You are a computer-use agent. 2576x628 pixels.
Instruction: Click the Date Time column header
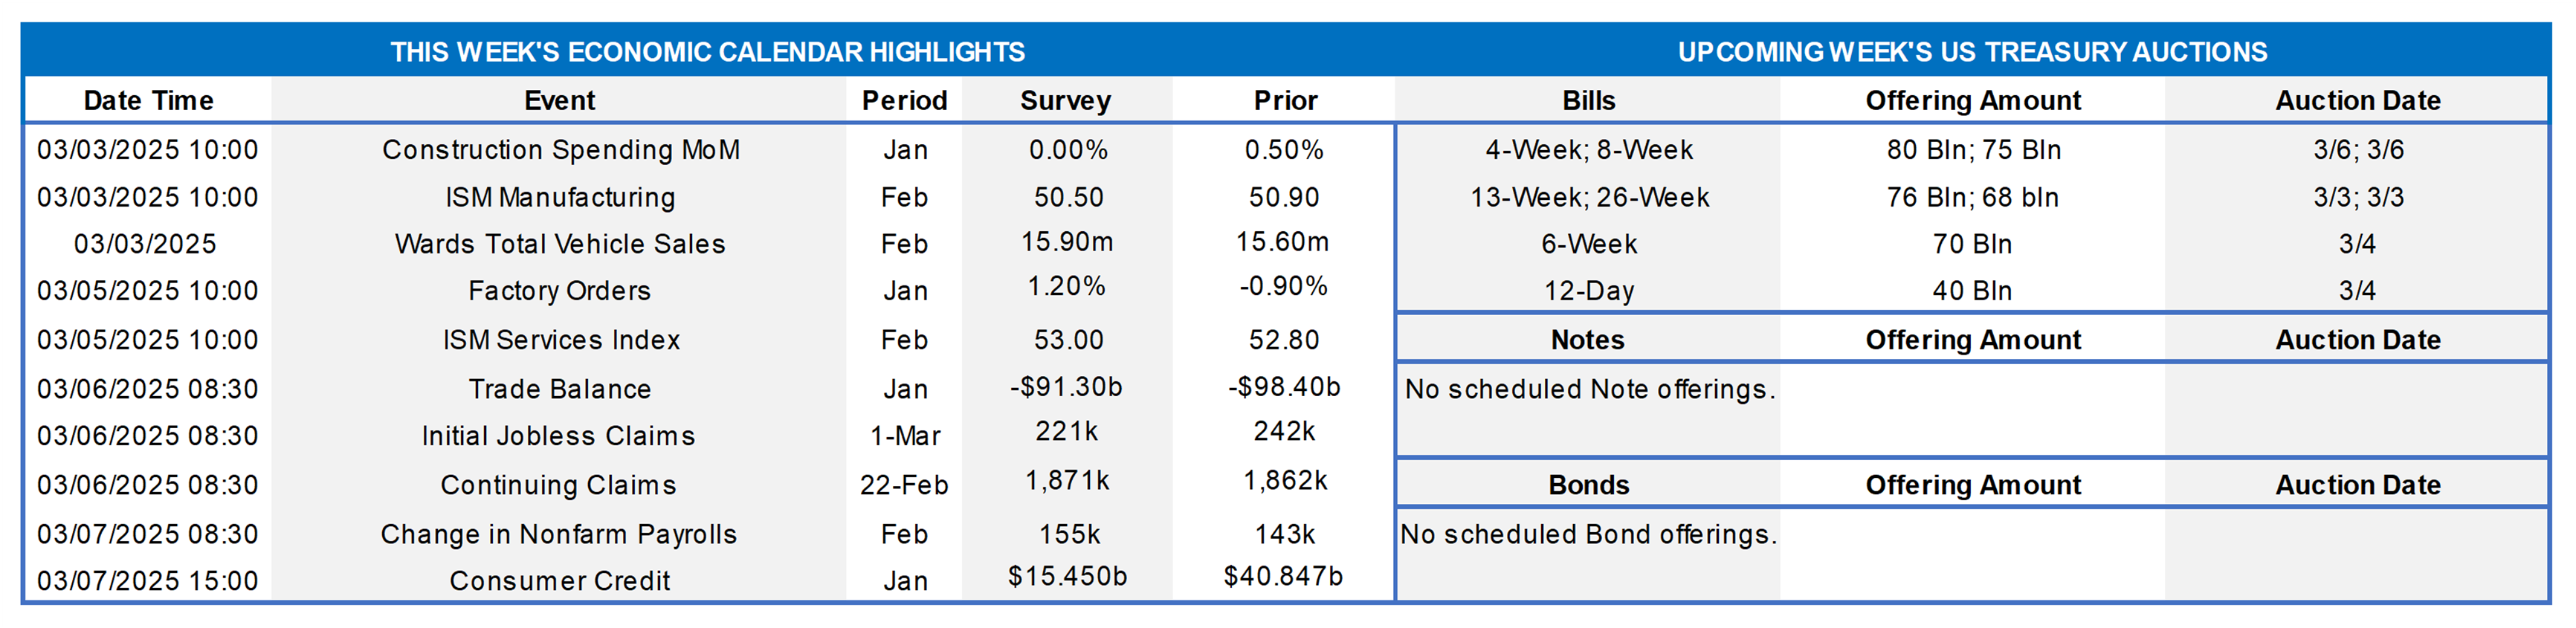pos(148,101)
